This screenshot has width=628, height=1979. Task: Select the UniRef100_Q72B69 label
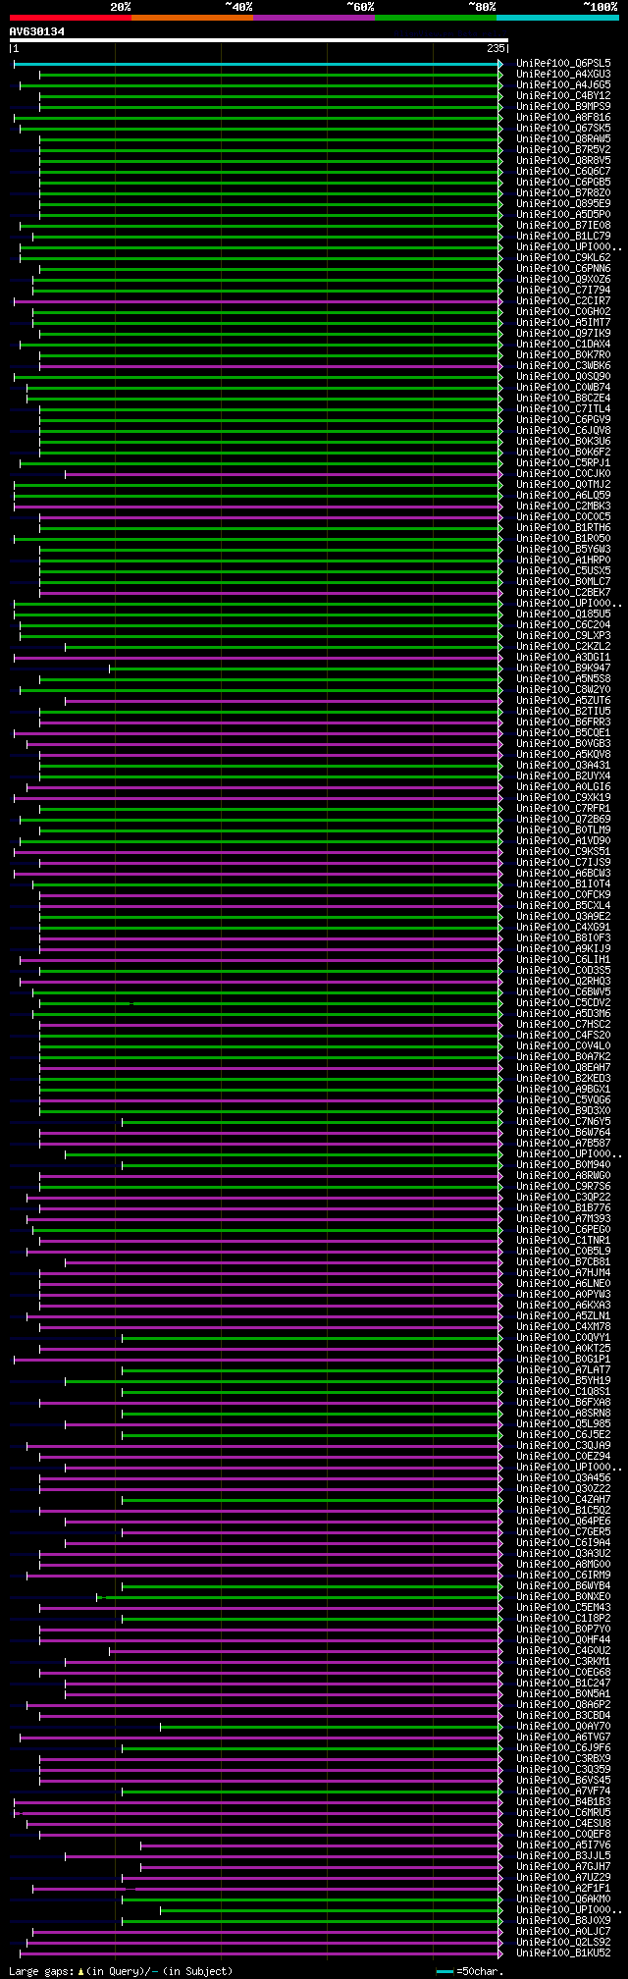click(x=563, y=820)
